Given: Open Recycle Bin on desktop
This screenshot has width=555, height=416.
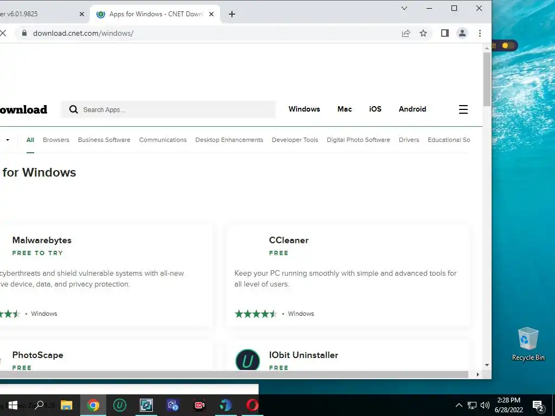Looking at the screenshot, I should [x=528, y=344].
